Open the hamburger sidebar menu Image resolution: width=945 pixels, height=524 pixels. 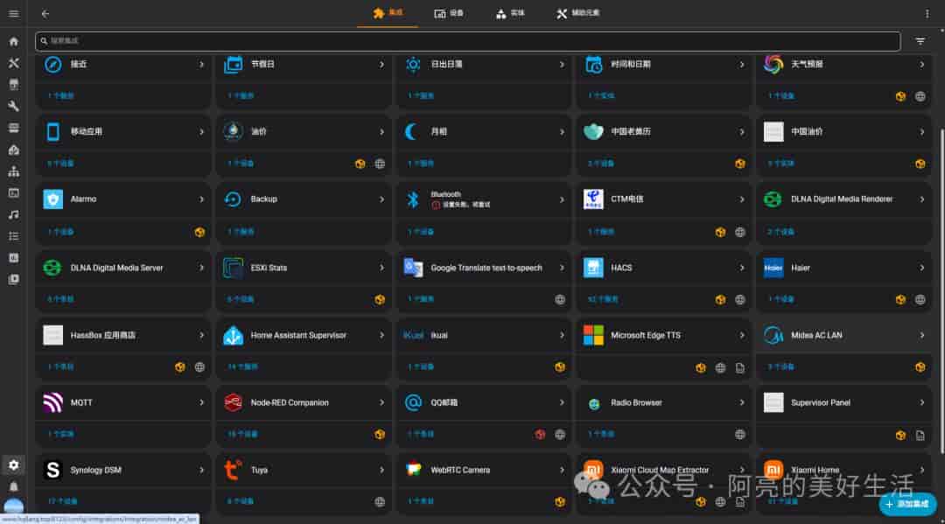coord(13,13)
